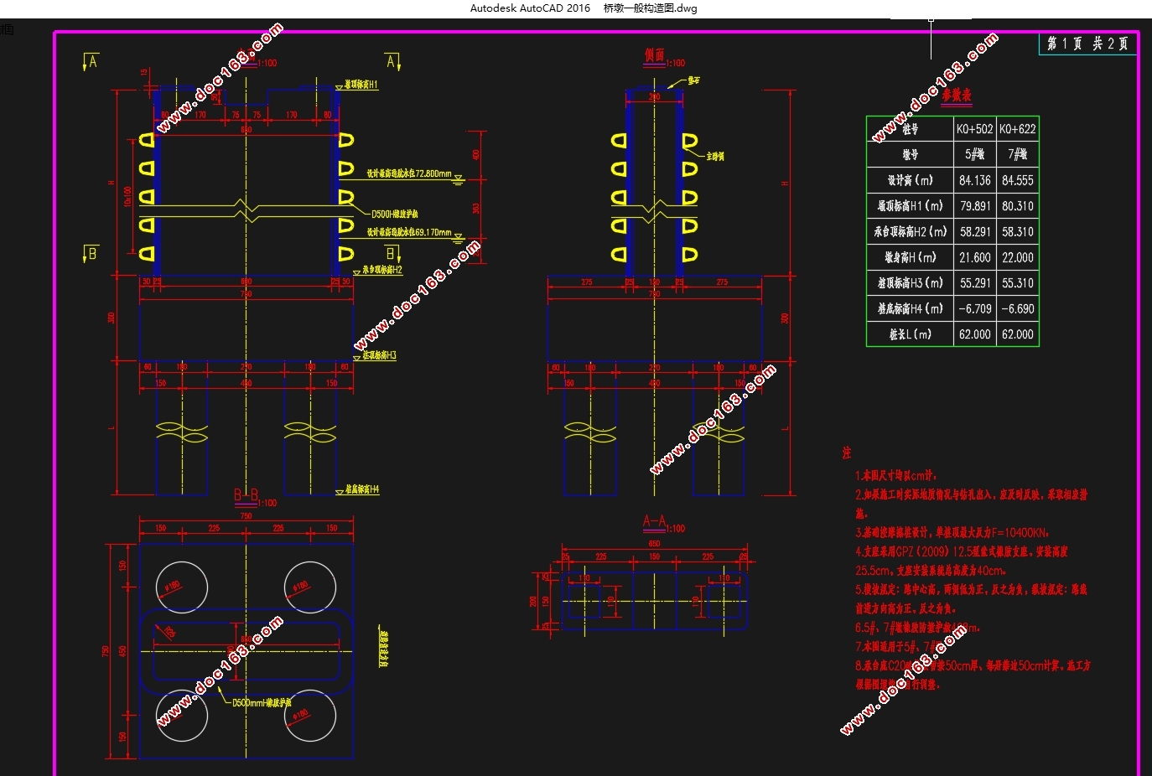Click the 72.800mm highest navigable water level label
The image size is (1152, 776).
[x=409, y=174]
